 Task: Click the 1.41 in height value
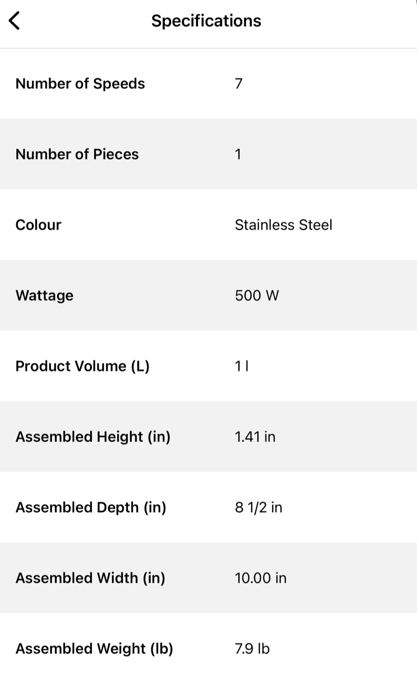[255, 436]
